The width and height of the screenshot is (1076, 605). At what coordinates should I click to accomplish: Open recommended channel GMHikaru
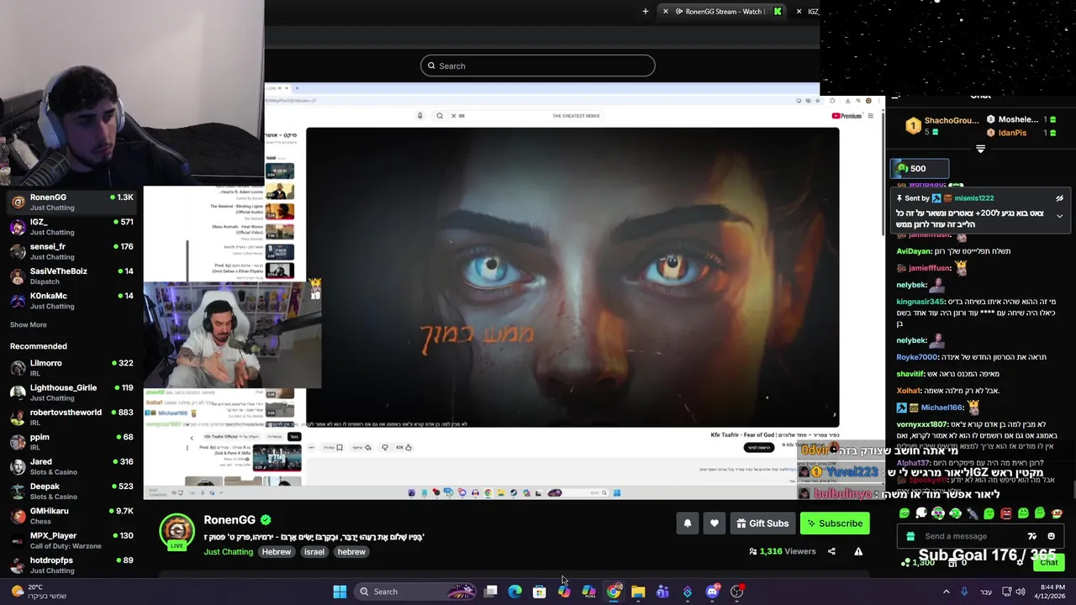tap(71, 515)
